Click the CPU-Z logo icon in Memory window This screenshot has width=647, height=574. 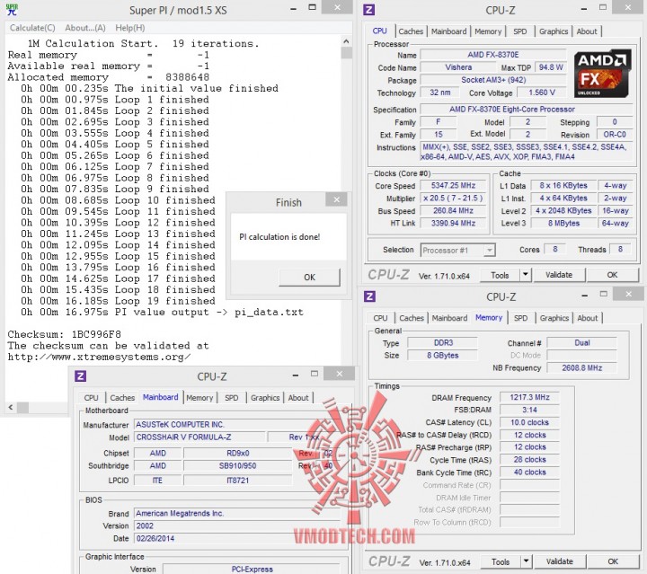point(369,296)
